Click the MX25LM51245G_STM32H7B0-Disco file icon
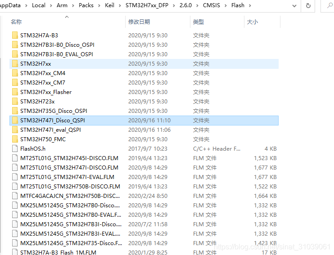Viewport: 334px width, 255px height. tap(15, 205)
